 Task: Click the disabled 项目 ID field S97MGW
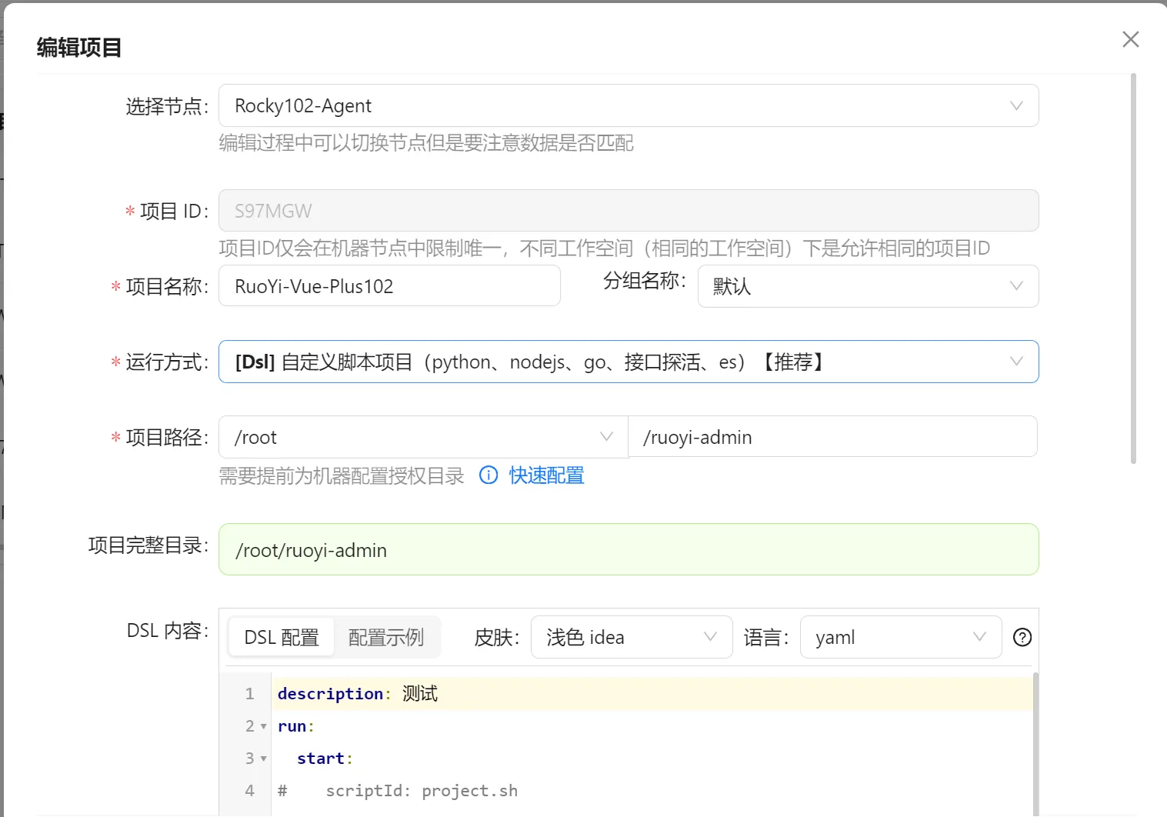click(628, 211)
